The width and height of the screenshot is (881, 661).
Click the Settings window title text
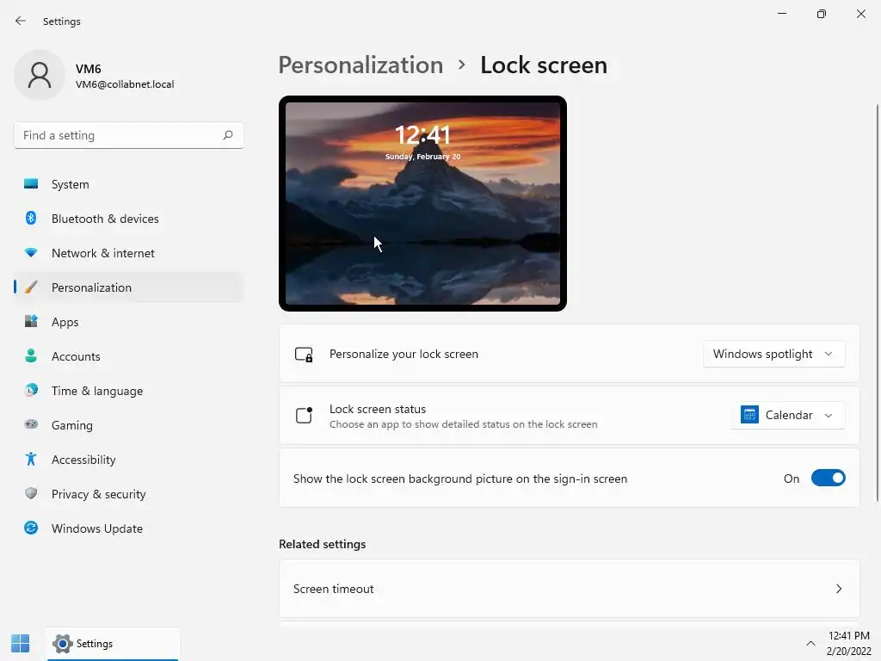coord(62,22)
